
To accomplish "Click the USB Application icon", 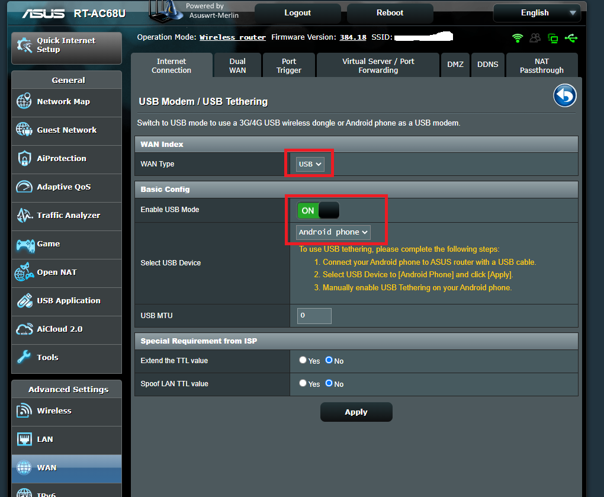I will click(x=25, y=300).
